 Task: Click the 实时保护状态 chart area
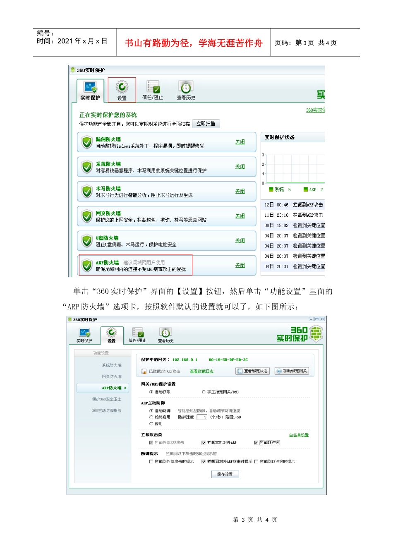click(295, 169)
